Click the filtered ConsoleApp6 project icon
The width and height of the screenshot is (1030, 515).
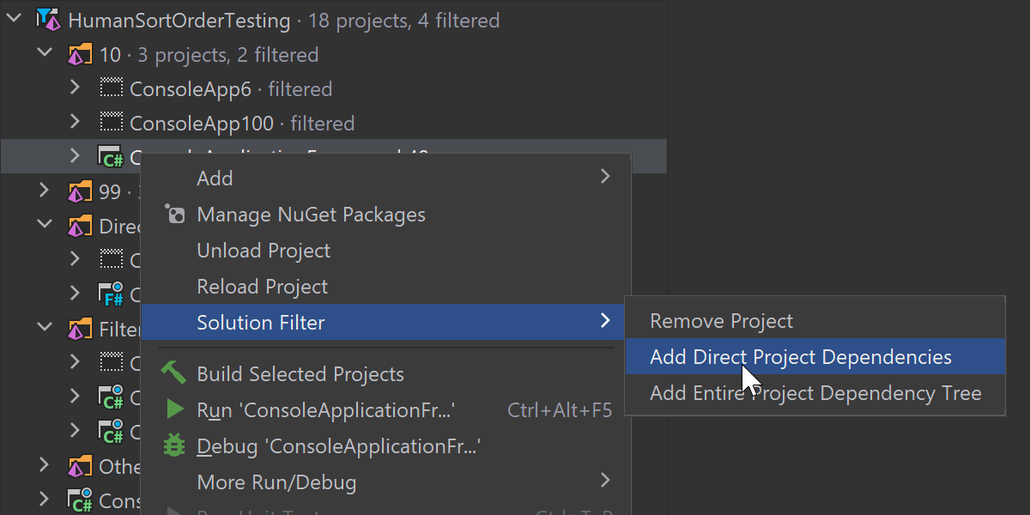(112, 88)
